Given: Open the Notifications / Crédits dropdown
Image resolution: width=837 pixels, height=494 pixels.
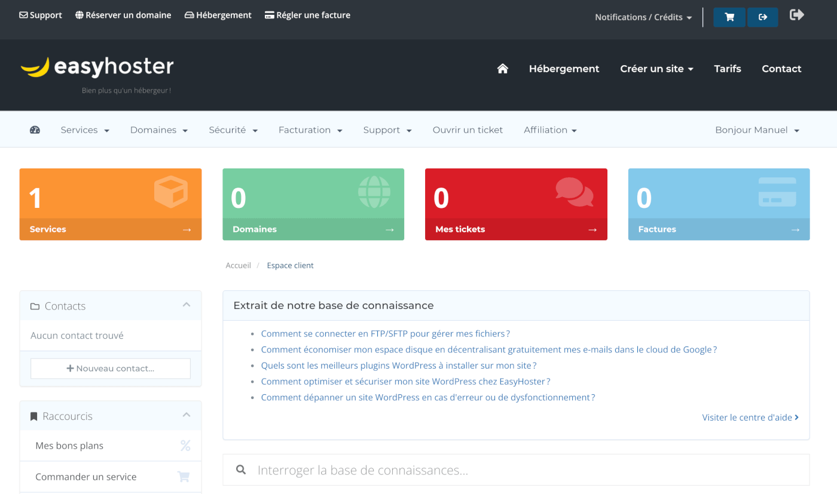Looking at the screenshot, I should [643, 17].
